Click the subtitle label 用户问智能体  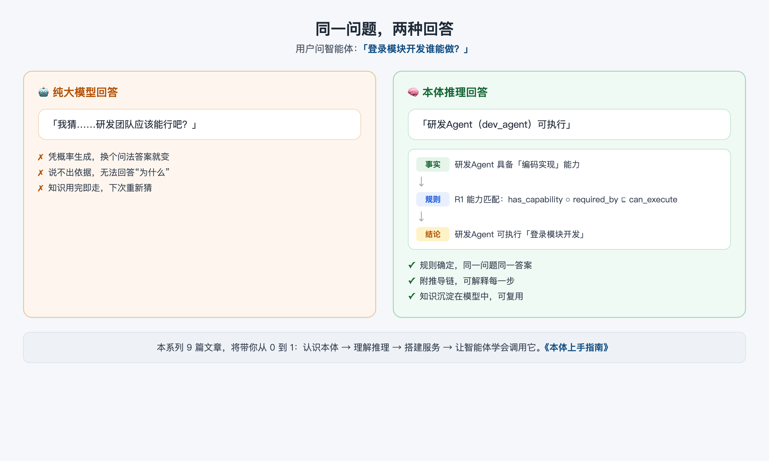click(324, 49)
